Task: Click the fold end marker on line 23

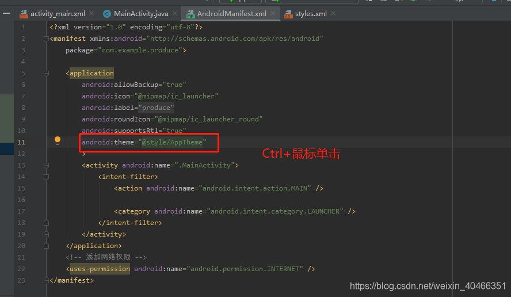Action: point(46,280)
